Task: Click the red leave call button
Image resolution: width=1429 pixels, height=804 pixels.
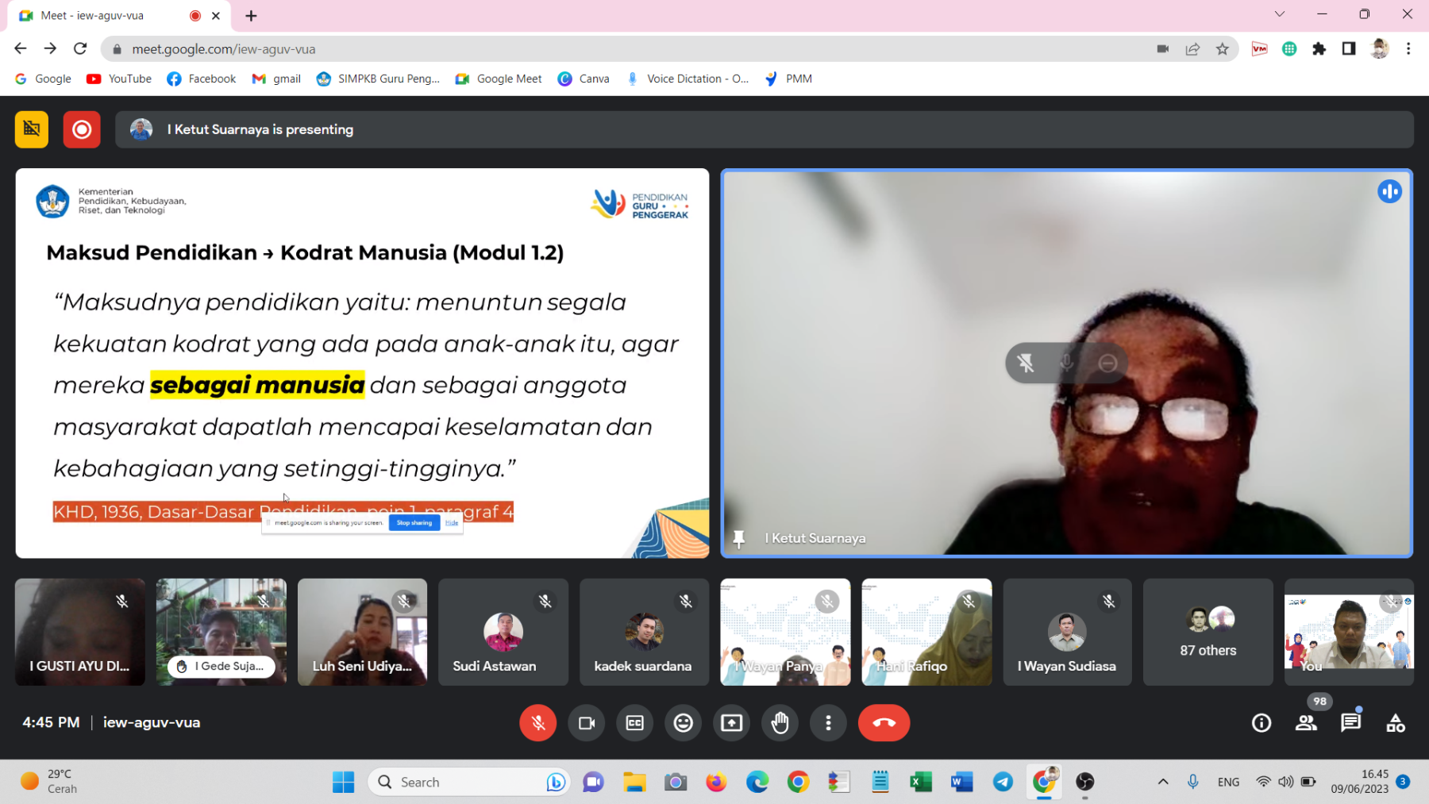Action: [884, 722]
